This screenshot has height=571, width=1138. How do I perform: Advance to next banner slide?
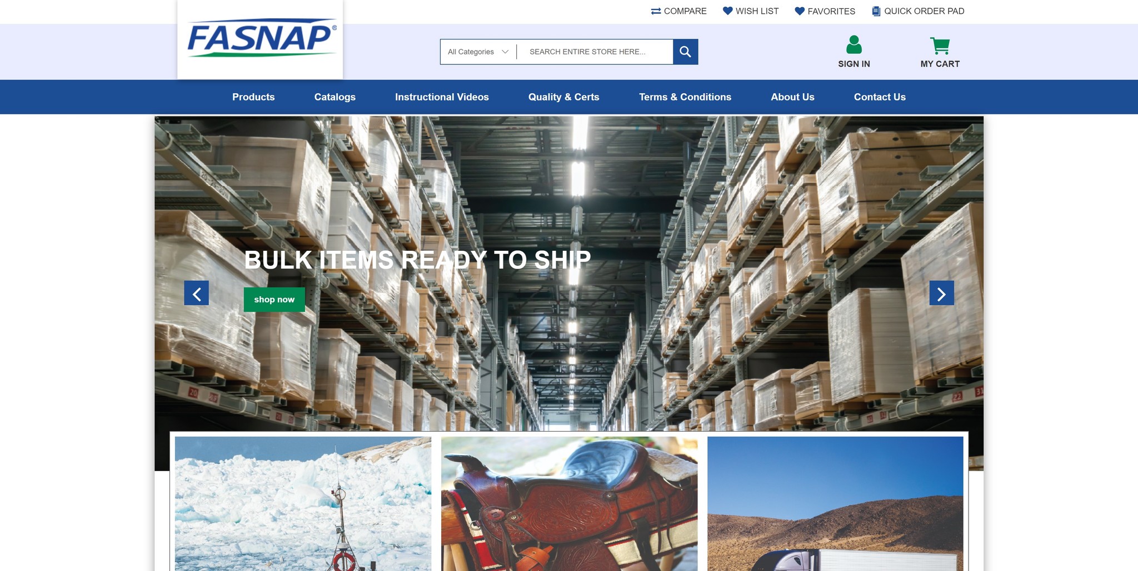click(x=941, y=293)
